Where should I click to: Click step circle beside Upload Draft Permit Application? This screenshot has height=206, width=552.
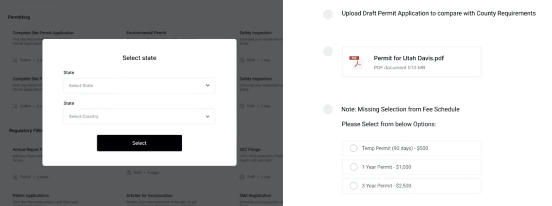coord(328,14)
